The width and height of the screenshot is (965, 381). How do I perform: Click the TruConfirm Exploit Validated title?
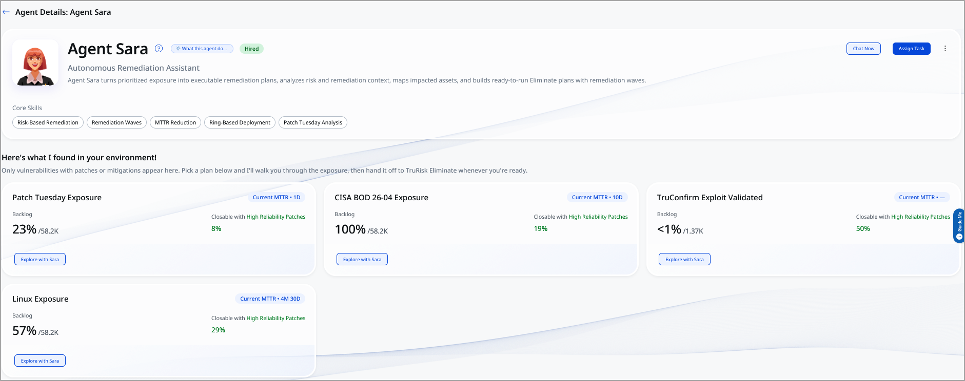pos(710,198)
